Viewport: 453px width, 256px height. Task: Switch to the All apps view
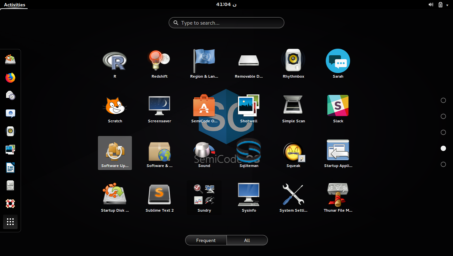pos(247,240)
